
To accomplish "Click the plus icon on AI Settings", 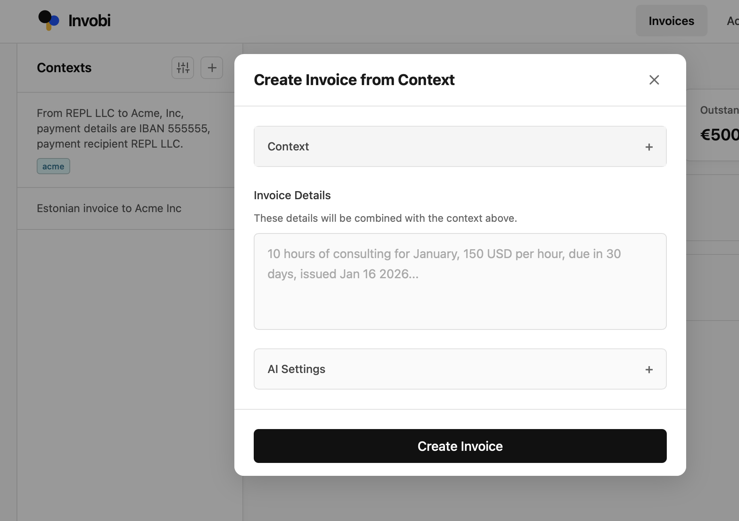I will click(649, 369).
